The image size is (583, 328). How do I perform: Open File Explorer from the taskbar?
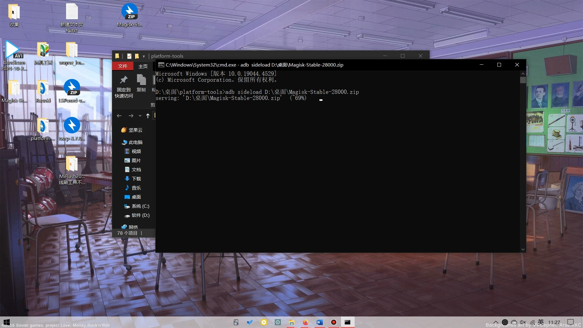291,322
